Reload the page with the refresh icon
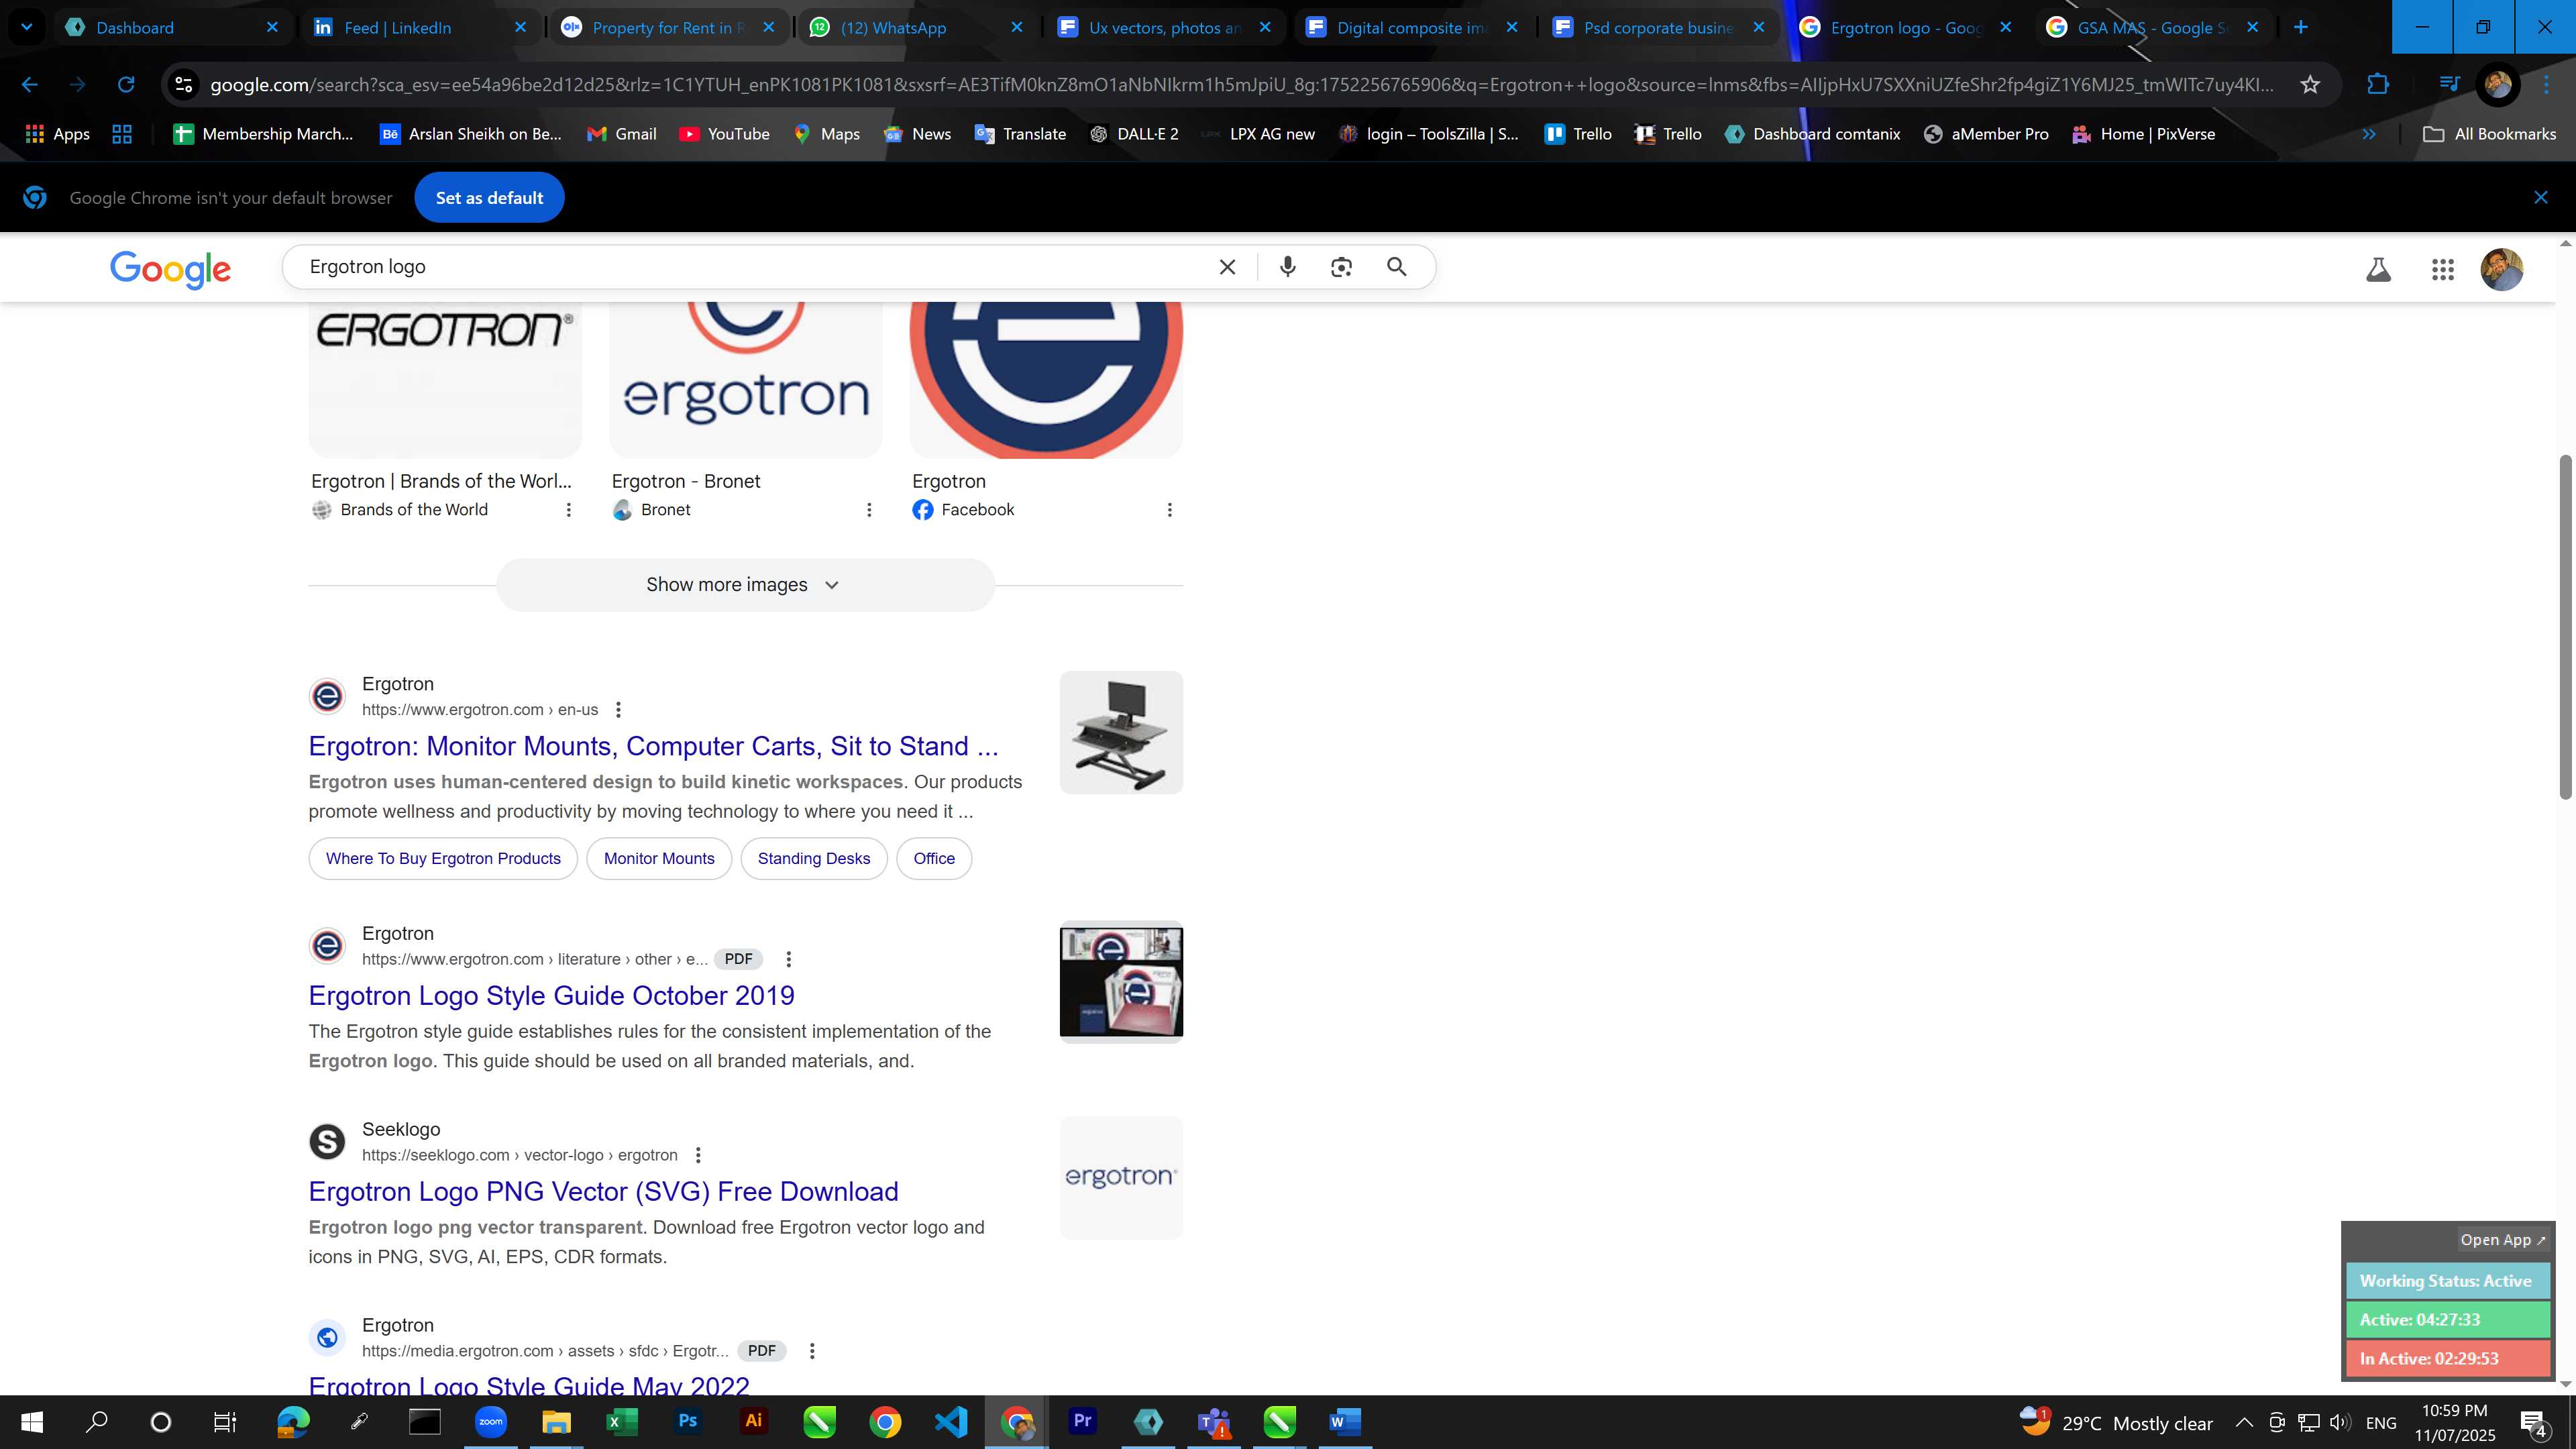The image size is (2576, 1449). coord(126,85)
